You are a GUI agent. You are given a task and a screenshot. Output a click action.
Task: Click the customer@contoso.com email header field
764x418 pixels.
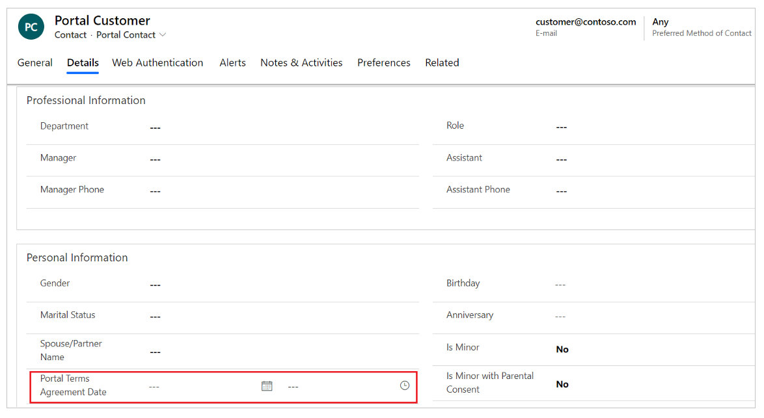tap(586, 22)
